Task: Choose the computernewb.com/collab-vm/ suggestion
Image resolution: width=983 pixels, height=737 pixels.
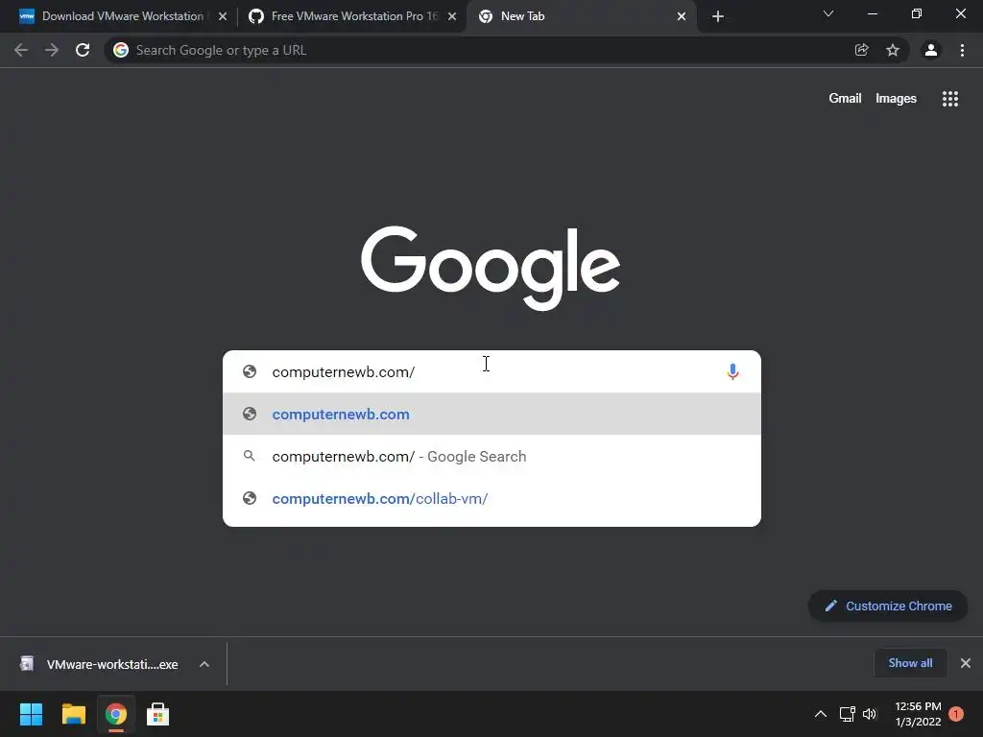Action: [491, 498]
